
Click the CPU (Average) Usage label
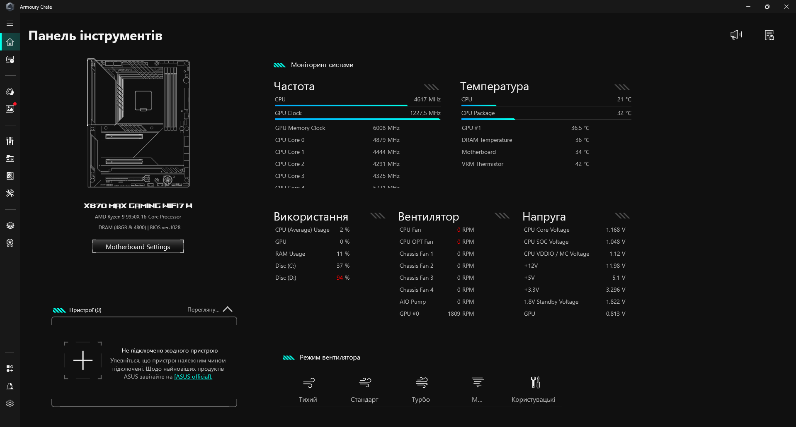tap(302, 230)
